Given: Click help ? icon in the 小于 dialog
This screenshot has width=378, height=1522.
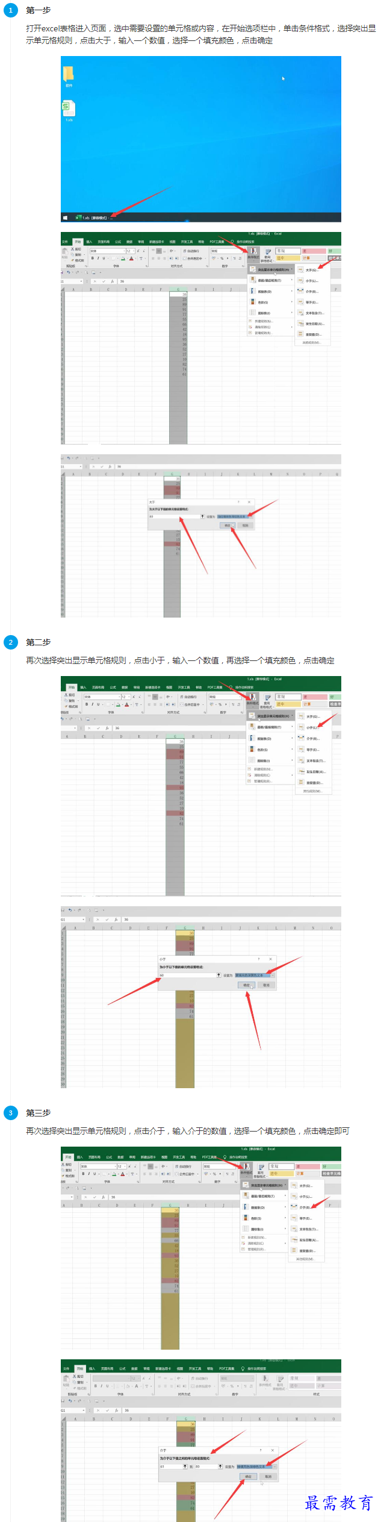Looking at the screenshot, I should click(x=259, y=959).
